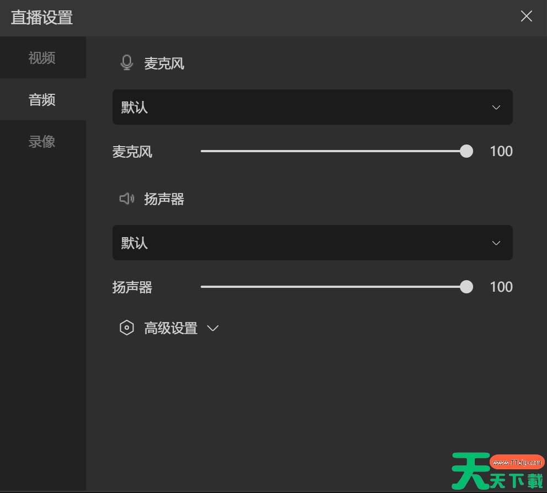The width and height of the screenshot is (547, 493).
Task: Click the TTeIp watermark icon at bottom right
Action: [x=516, y=462]
